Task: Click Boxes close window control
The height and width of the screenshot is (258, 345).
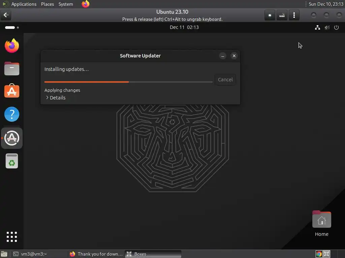Action: point(339,15)
